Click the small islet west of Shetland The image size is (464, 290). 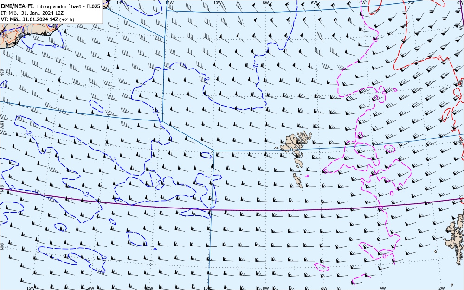(435, 252)
